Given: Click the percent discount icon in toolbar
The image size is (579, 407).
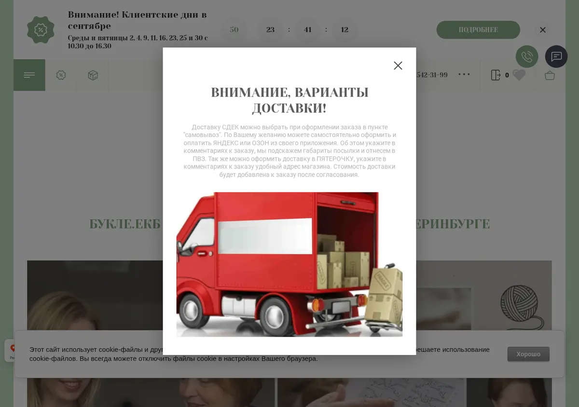Looking at the screenshot, I should pos(61,75).
